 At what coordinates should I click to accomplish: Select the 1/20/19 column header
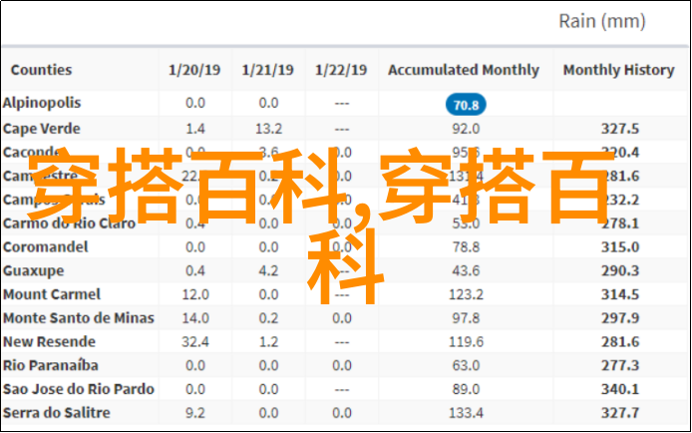(195, 70)
